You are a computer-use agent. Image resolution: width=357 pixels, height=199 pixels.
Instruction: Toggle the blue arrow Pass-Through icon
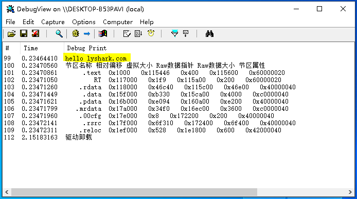[x=87, y=34]
